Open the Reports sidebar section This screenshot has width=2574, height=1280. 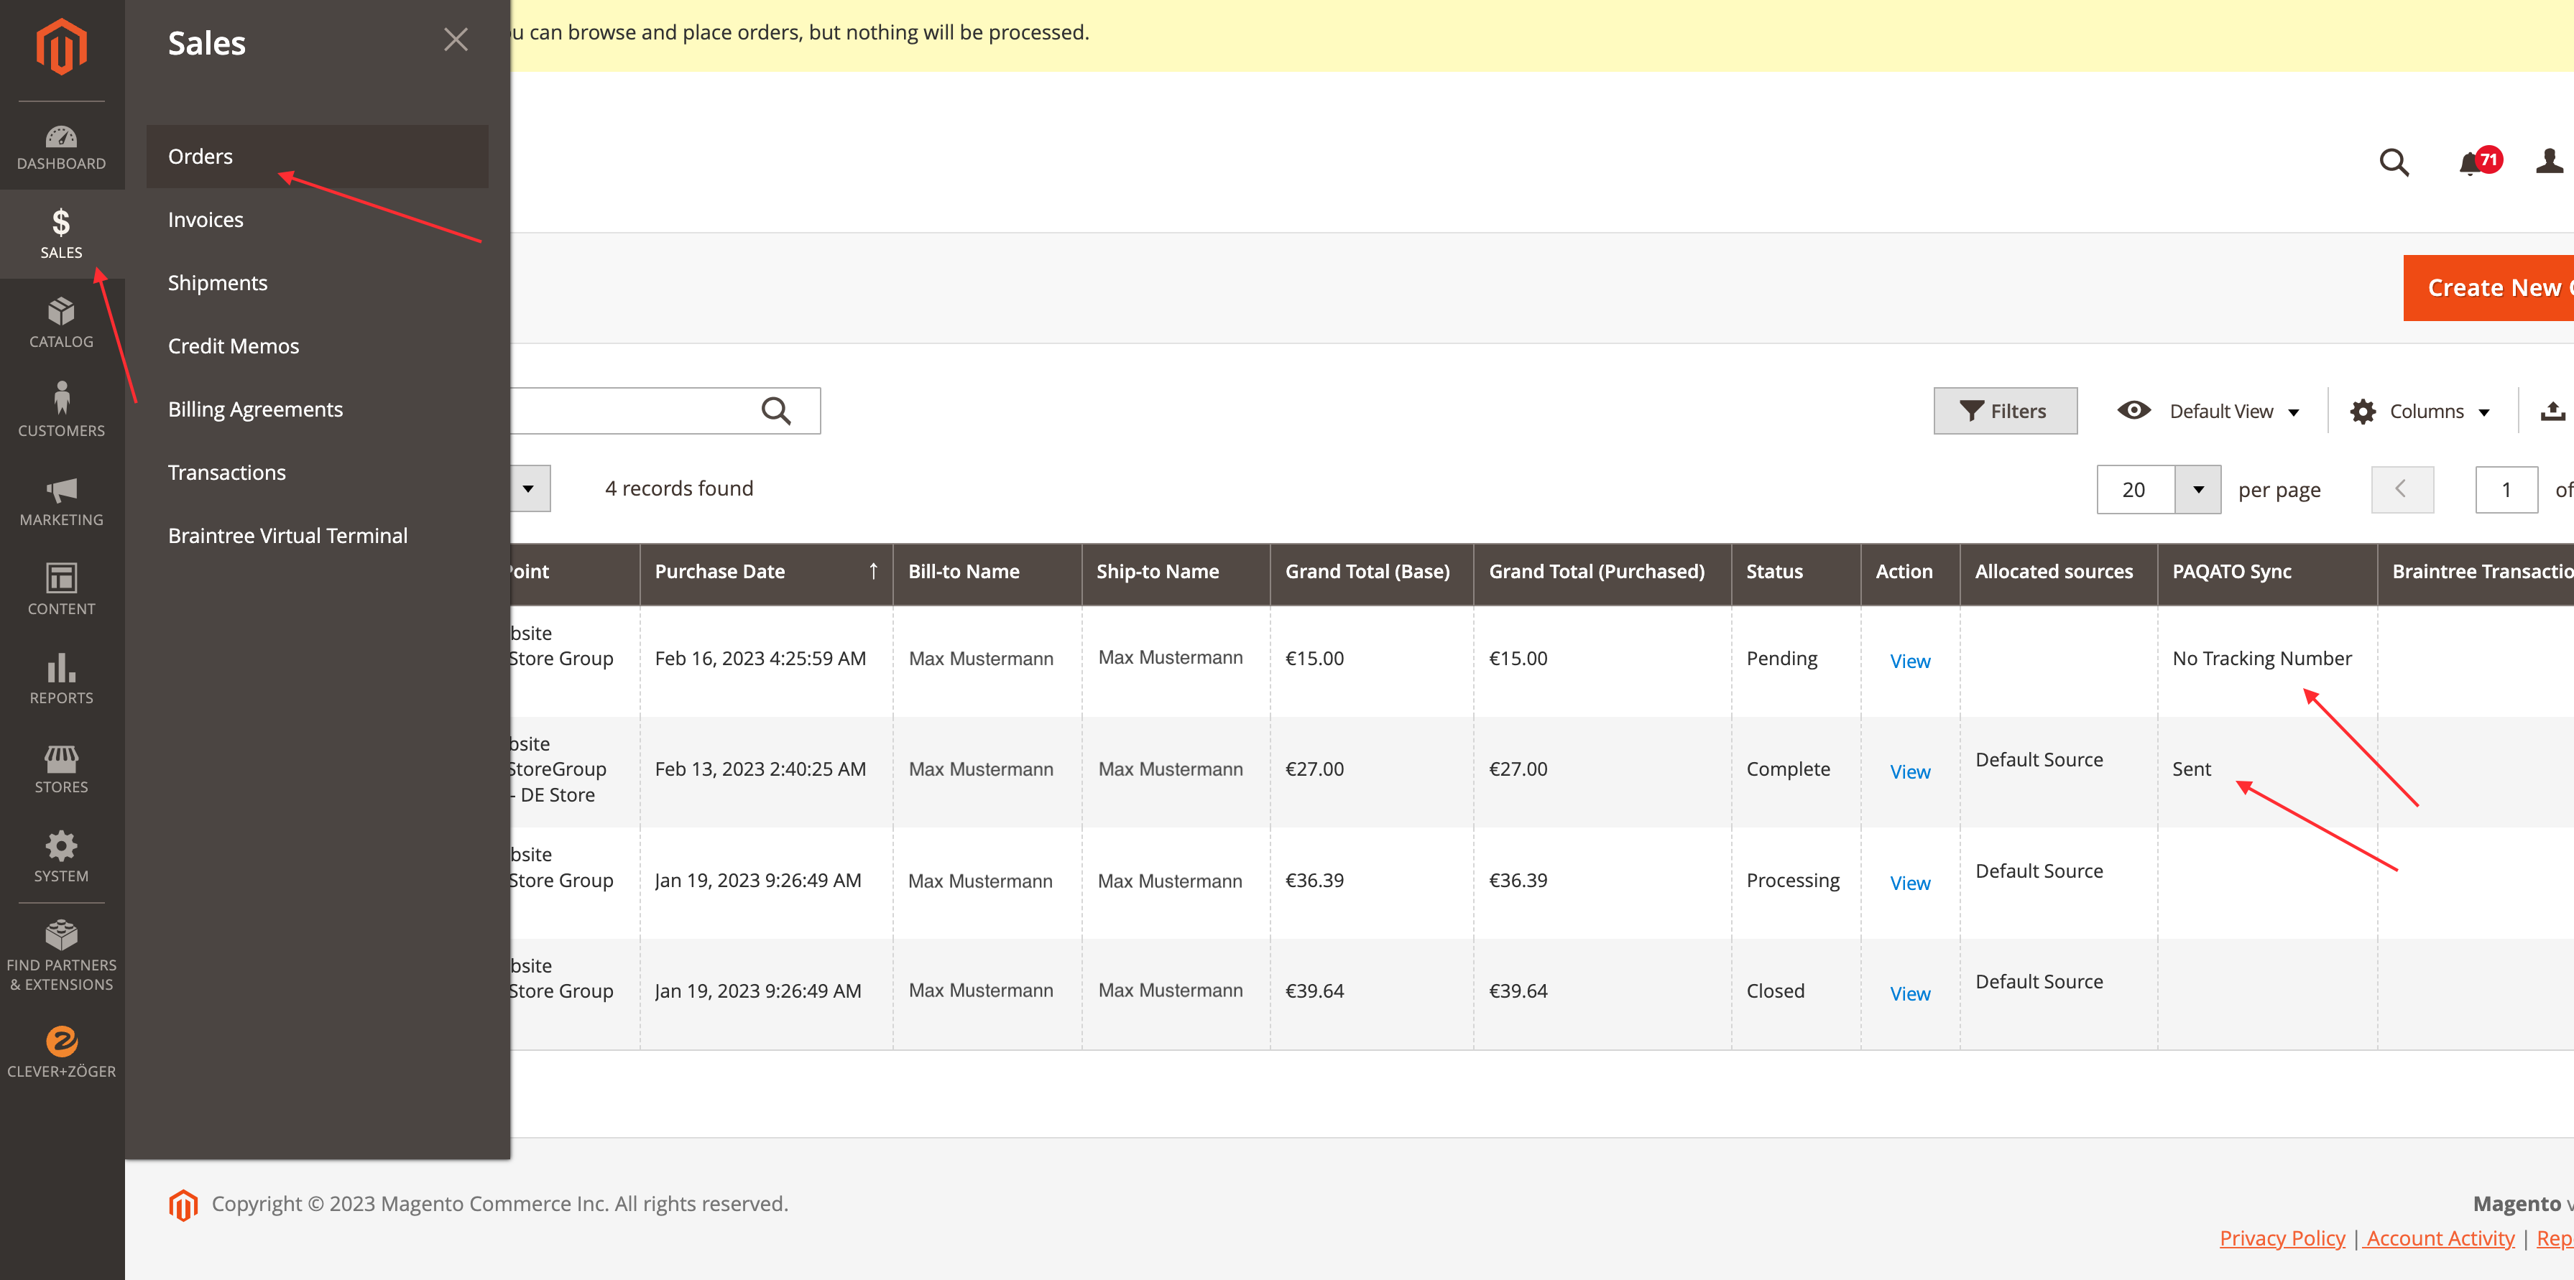(x=62, y=679)
